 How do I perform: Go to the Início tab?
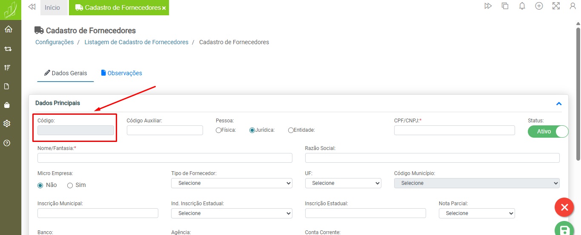pos(52,8)
